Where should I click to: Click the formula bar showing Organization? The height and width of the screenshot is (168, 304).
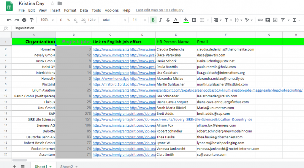158,28
